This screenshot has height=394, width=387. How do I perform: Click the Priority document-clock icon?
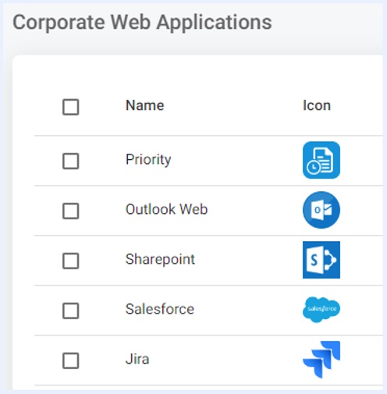321,160
